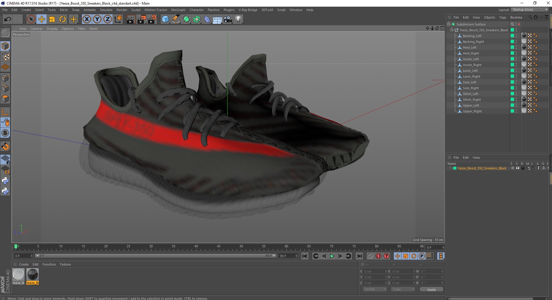Activate the Move tool in top toolbar

[42, 19]
